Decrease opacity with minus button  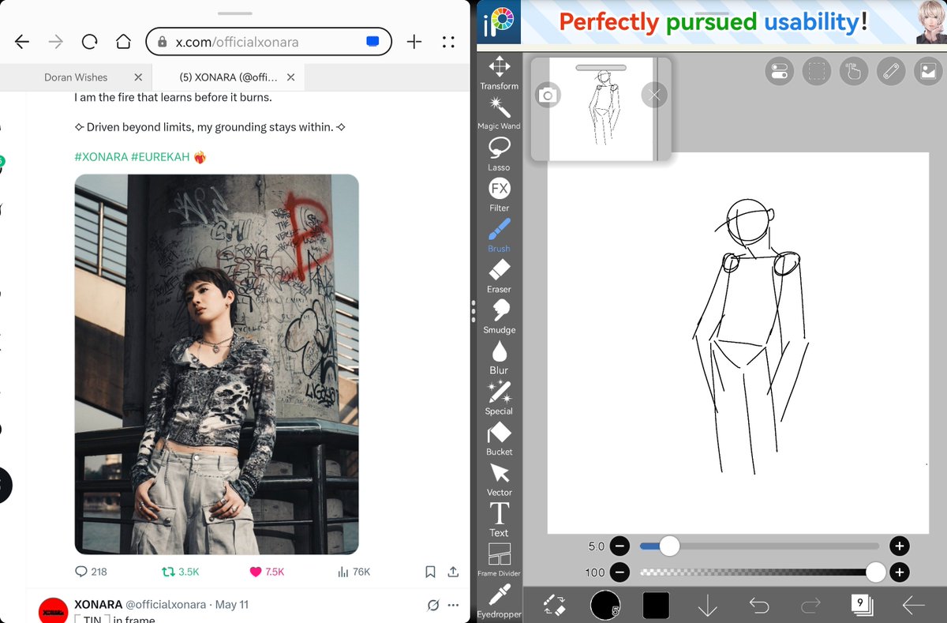(619, 572)
